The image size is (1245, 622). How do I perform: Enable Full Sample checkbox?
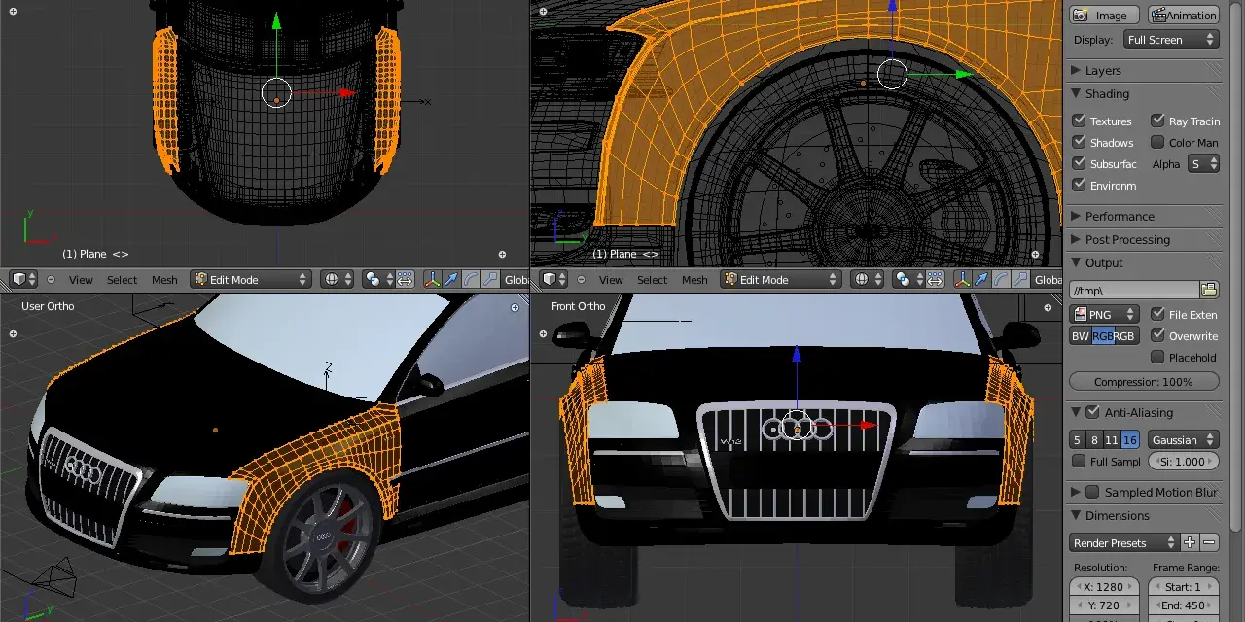point(1079,461)
